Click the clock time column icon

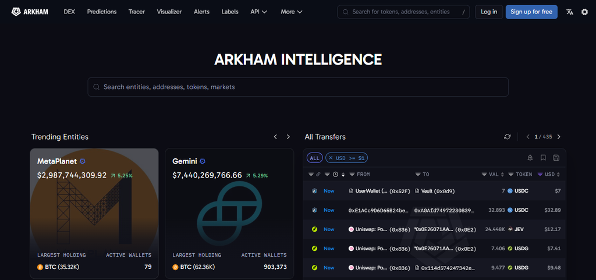(335, 175)
